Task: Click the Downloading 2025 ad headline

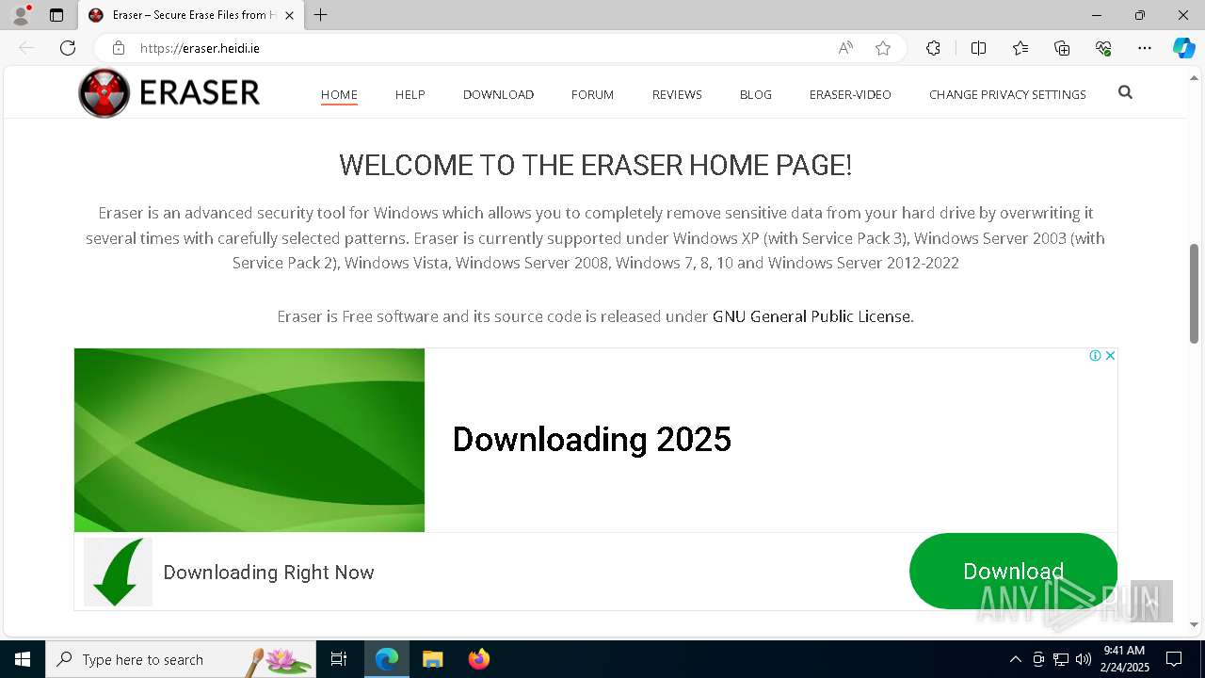Action: click(591, 440)
